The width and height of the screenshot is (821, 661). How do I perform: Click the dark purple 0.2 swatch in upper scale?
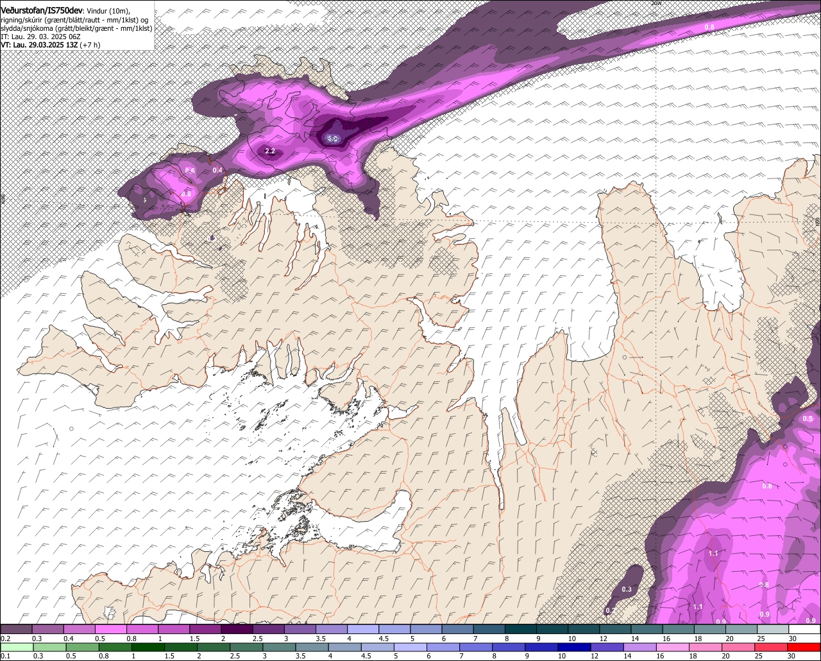16,630
